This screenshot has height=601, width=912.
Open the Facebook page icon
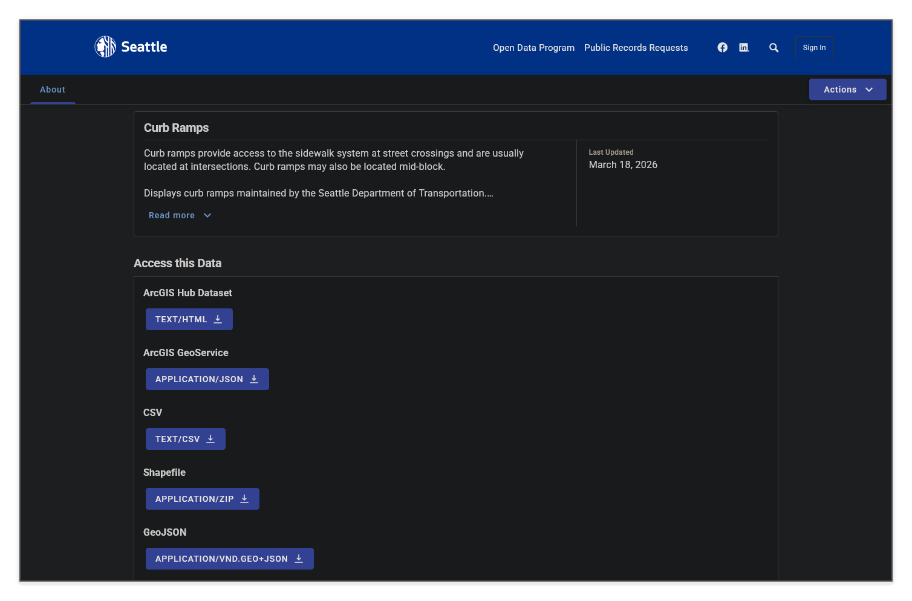pyautogui.click(x=722, y=48)
